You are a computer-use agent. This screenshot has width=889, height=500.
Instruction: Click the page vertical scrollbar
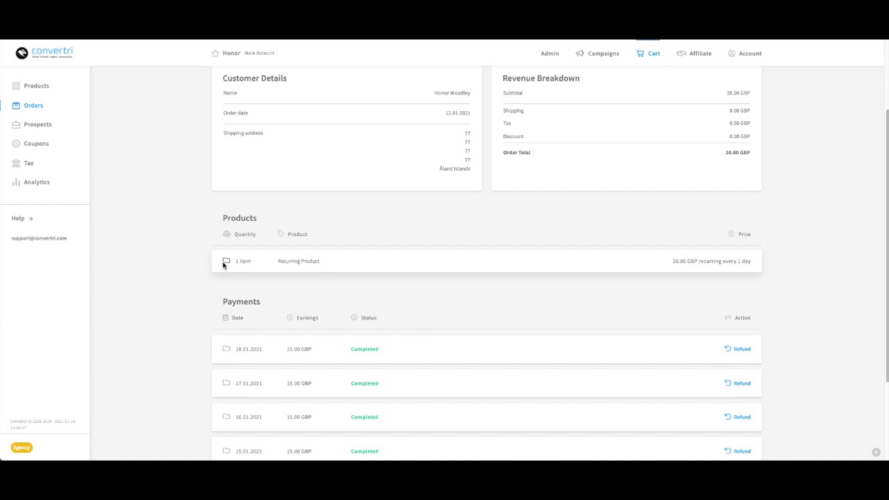click(x=886, y=246)
